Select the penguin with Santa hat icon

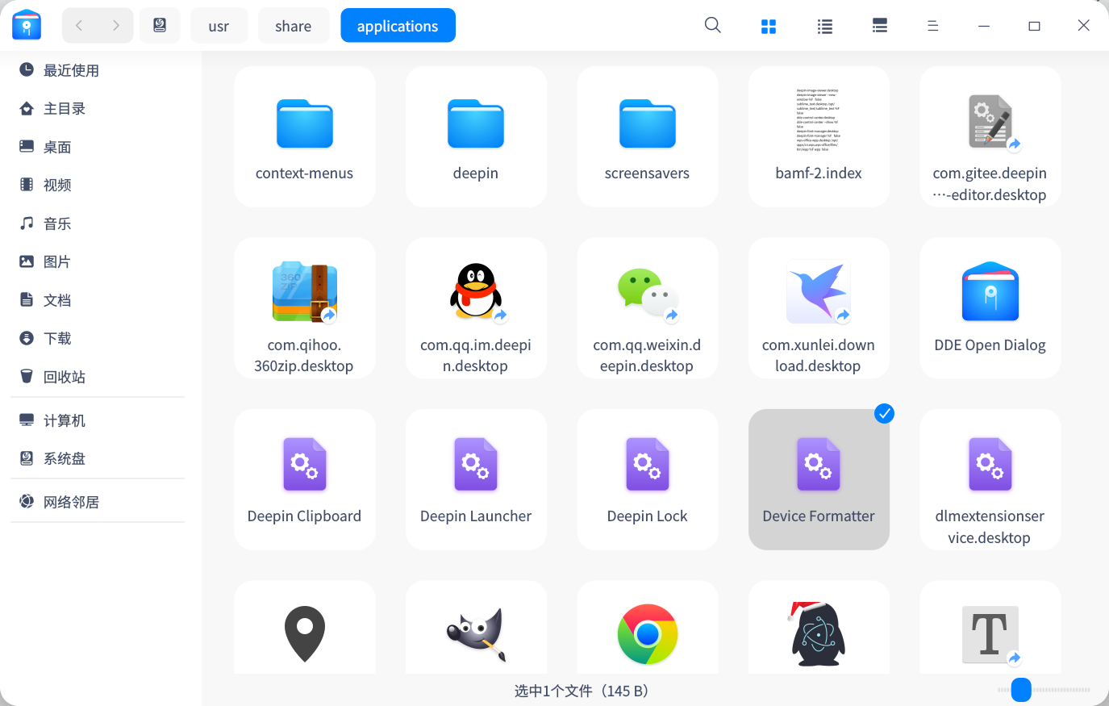pyautogui.click(x=819, y=634)
